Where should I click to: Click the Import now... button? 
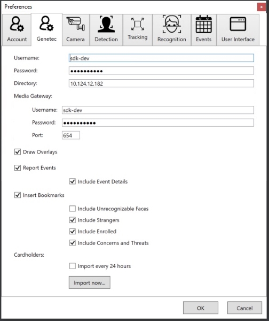click(x=90, y=282)
